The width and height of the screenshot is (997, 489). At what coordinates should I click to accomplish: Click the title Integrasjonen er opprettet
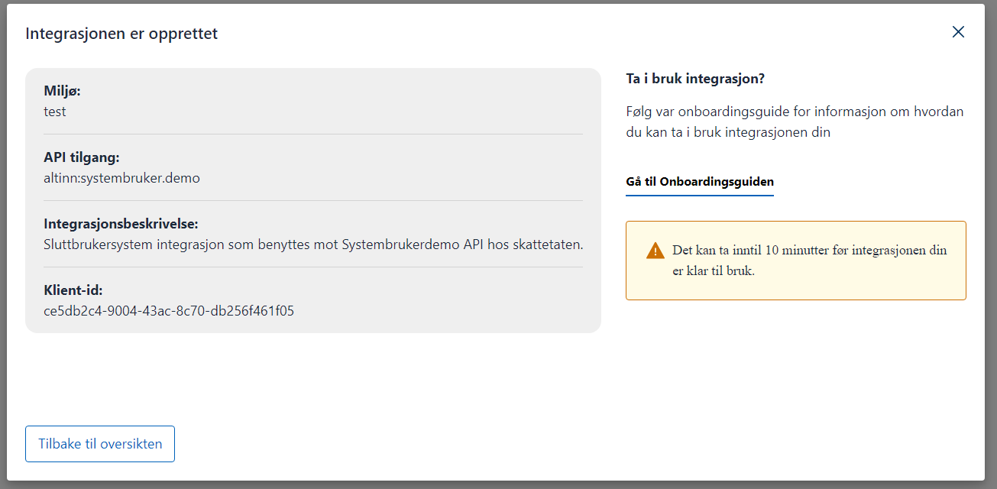point(121,34)
